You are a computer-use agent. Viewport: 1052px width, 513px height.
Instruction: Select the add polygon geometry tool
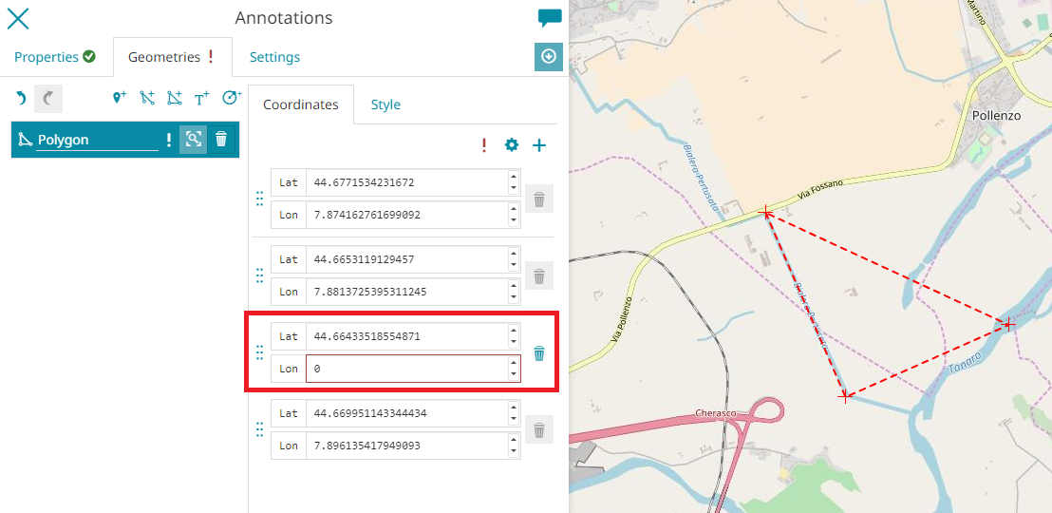(175, 97)
